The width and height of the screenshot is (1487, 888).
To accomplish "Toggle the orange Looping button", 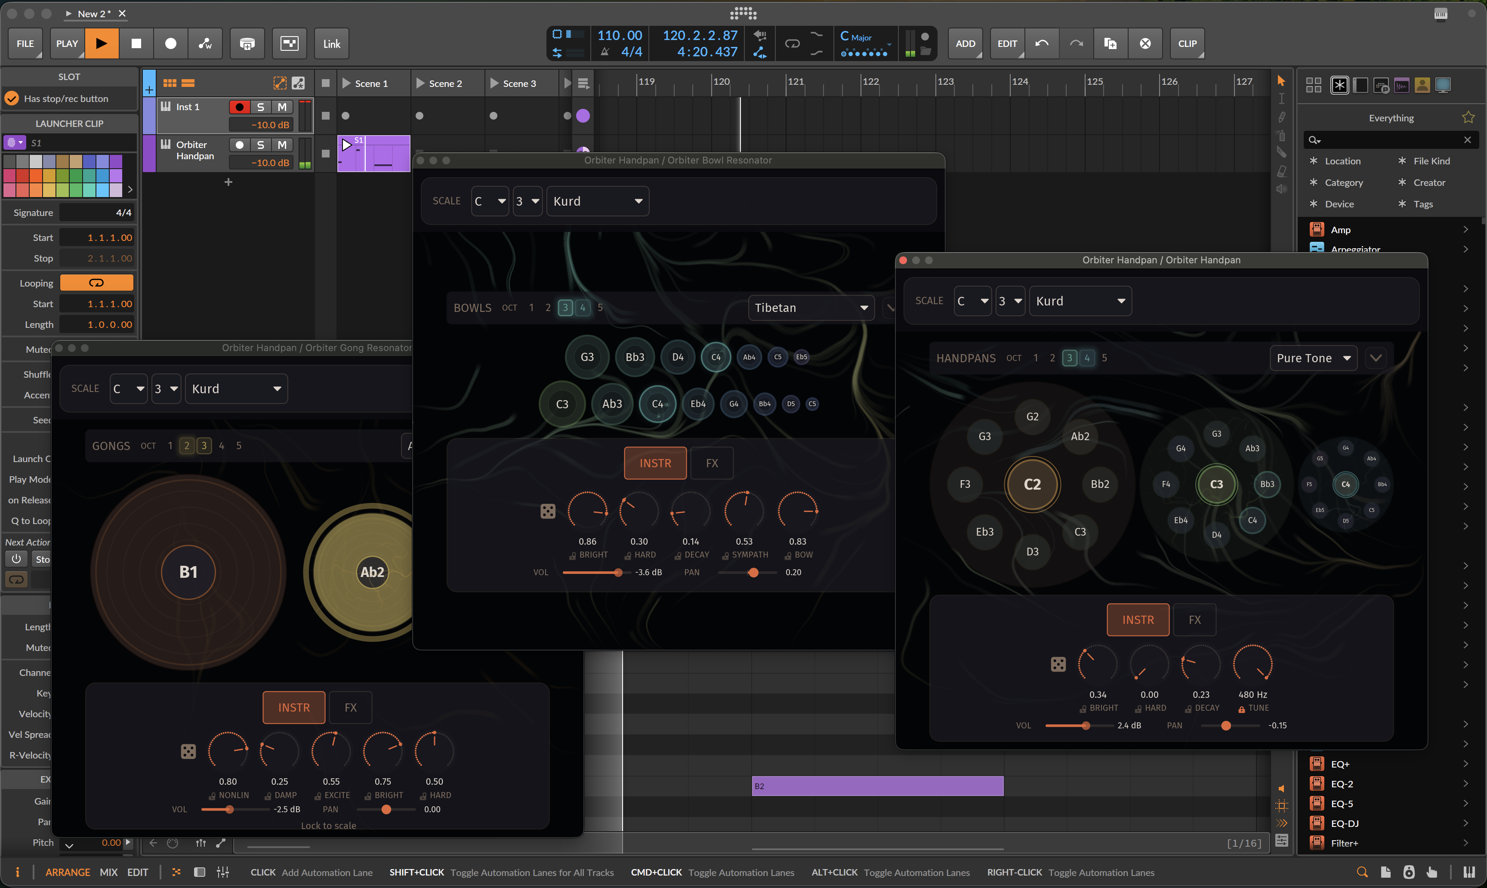I will tap(96, 283).
